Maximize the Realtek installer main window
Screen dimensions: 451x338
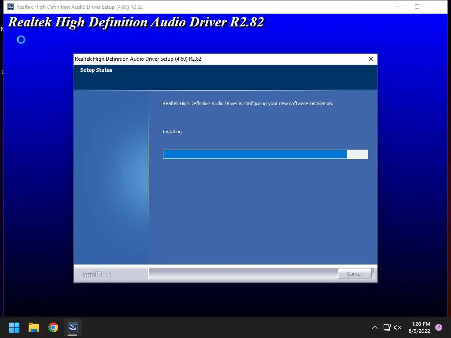coord(417,7)
